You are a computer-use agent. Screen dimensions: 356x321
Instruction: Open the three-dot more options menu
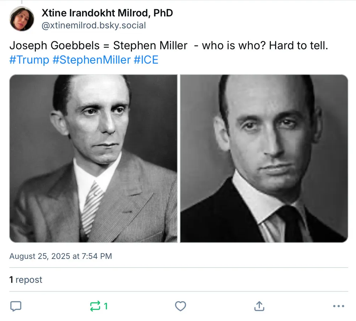(338, 306)
